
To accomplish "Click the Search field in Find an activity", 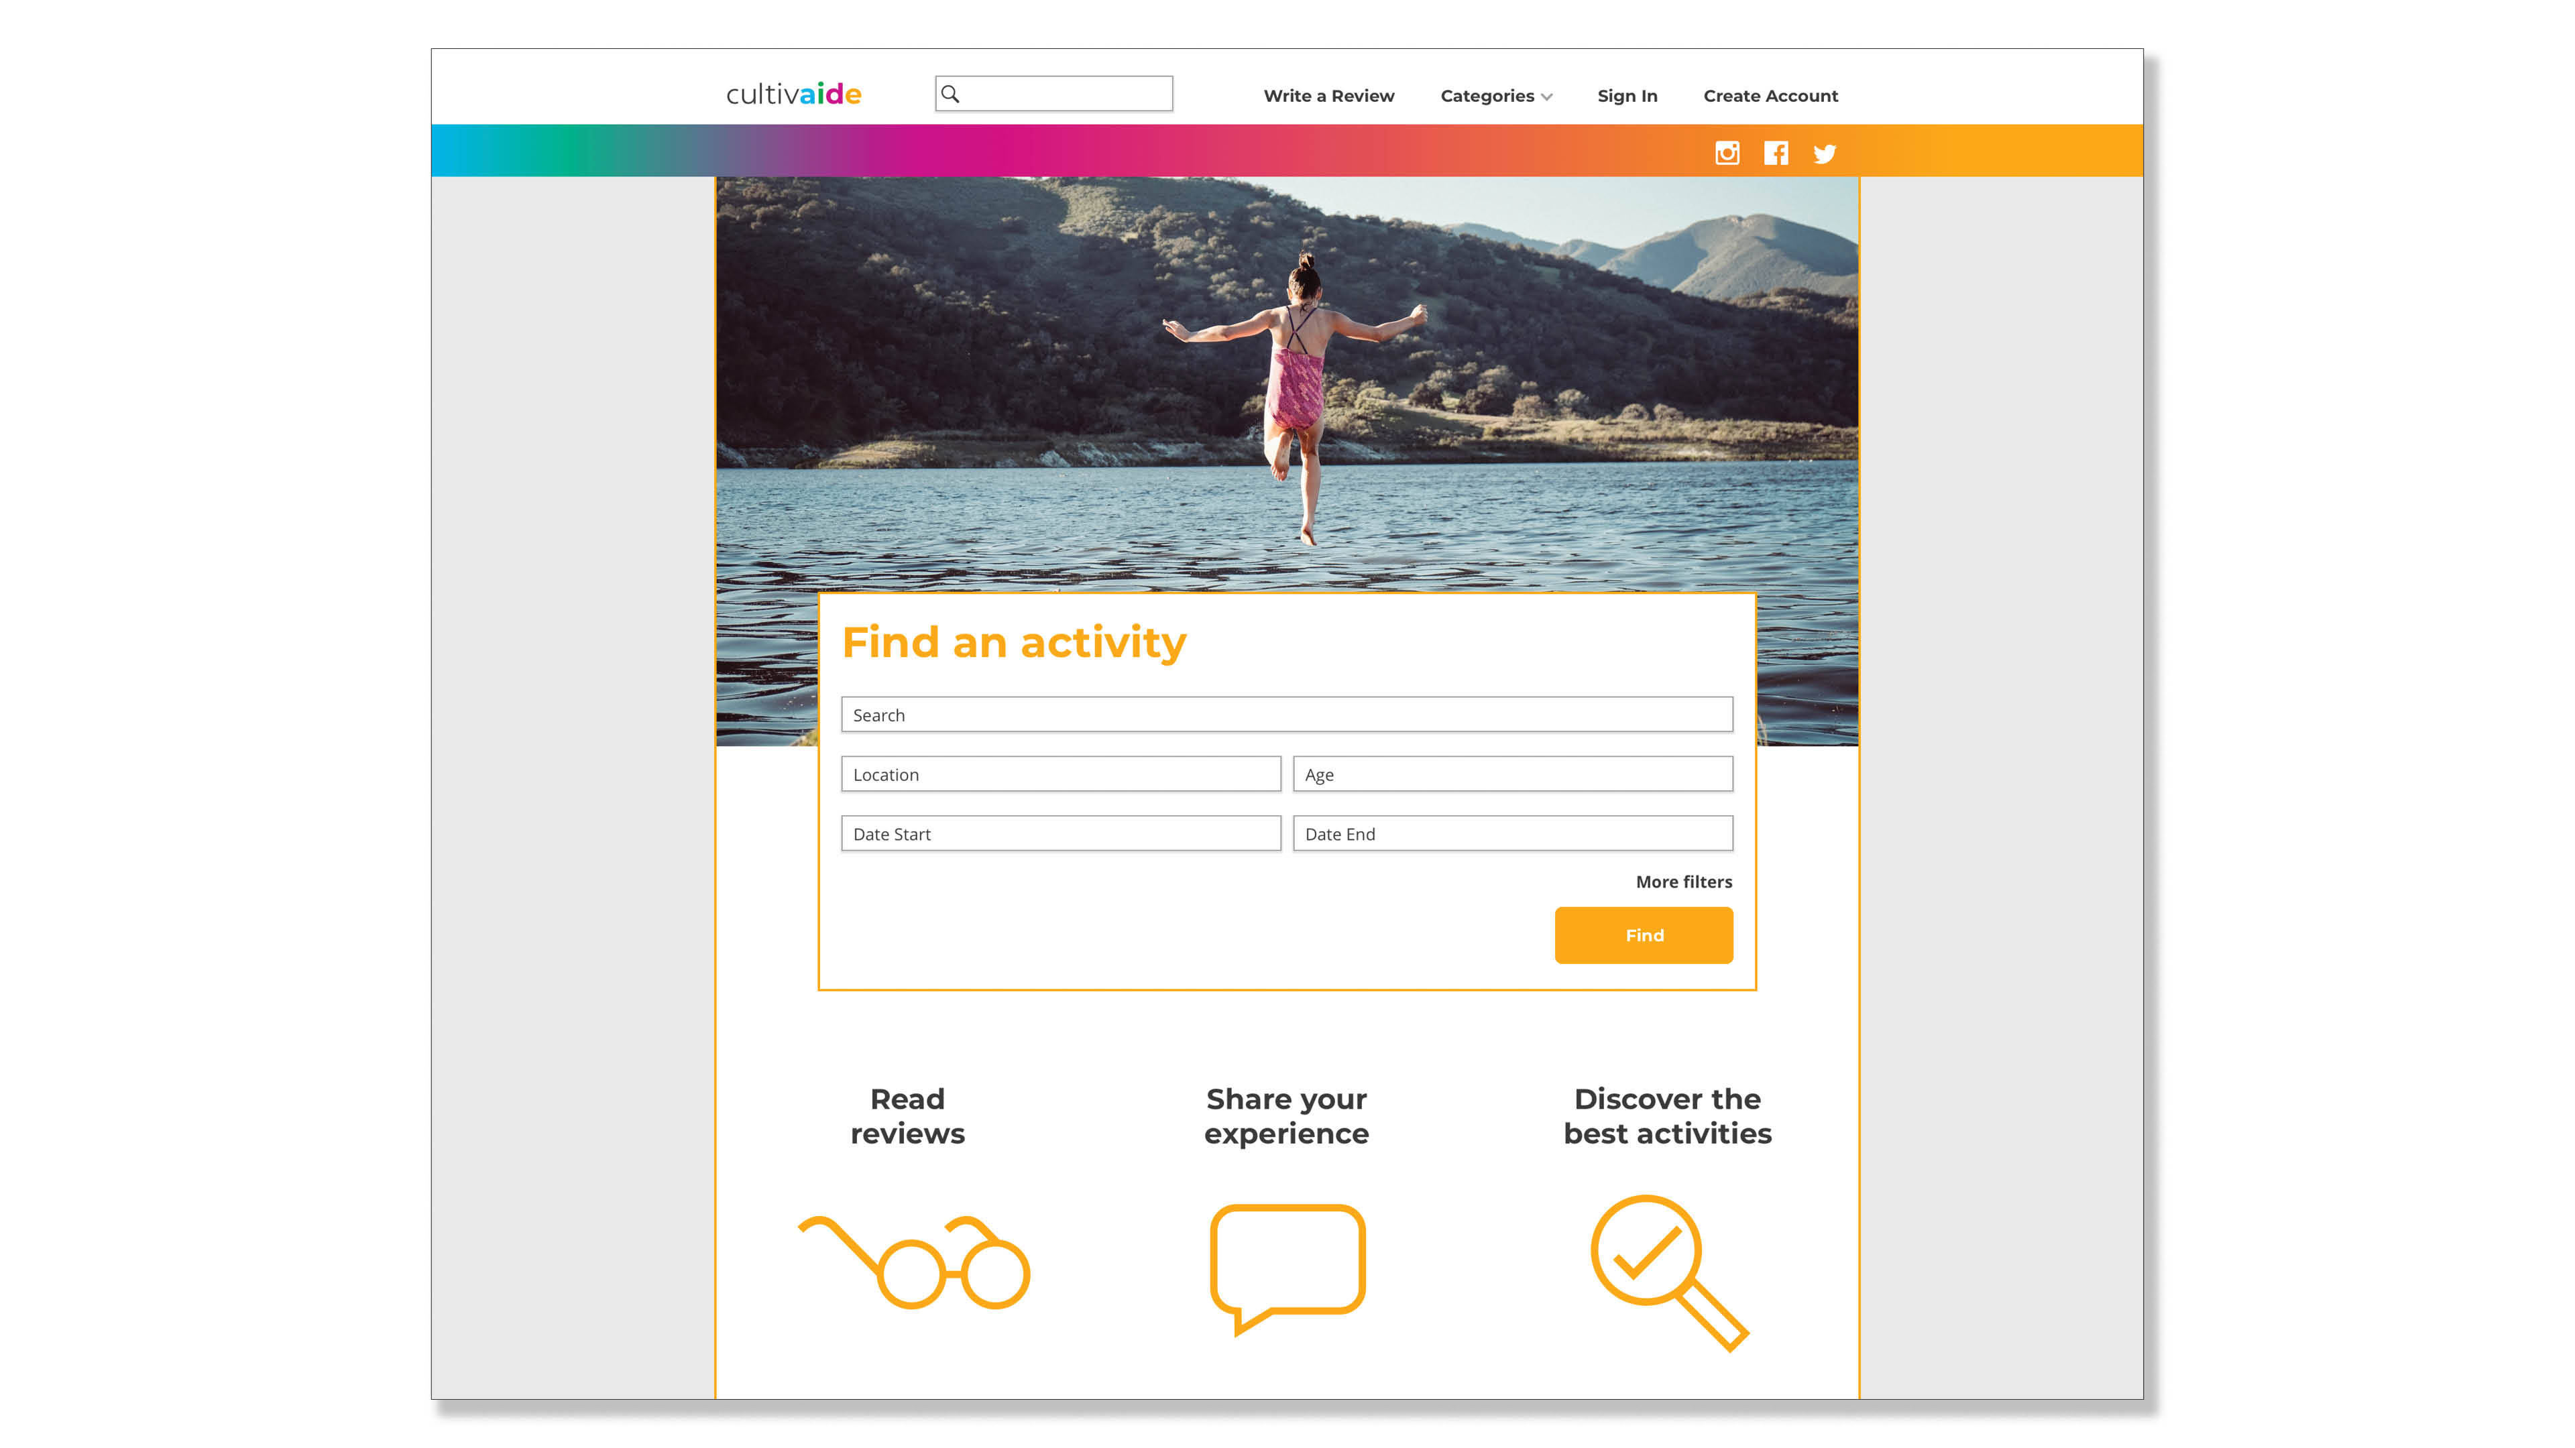I will pos(1285,715).
